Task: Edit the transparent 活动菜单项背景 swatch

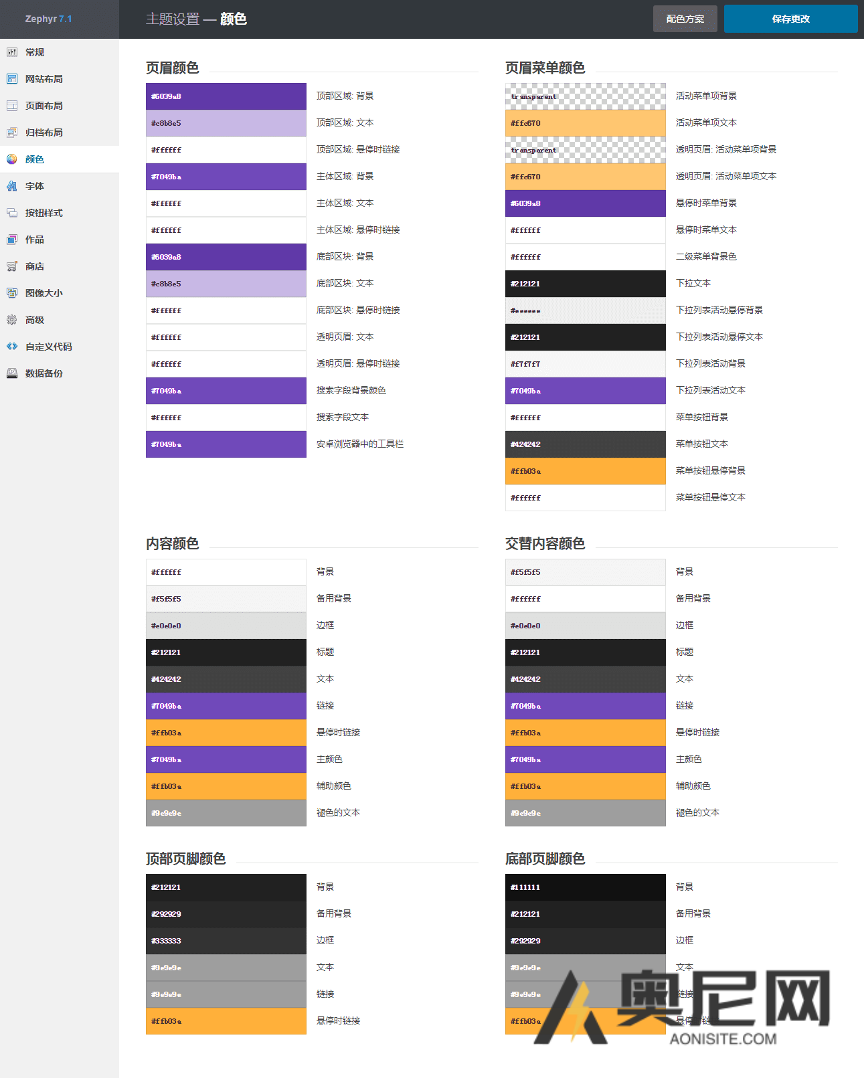Action: point(585,96)
